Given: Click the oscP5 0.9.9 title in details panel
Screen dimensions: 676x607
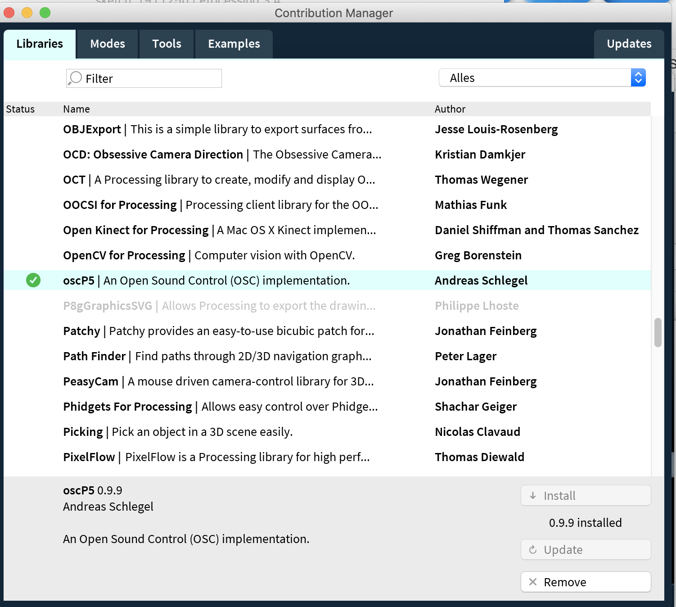Looking at the screenshot, I should (x=93, y=490).
